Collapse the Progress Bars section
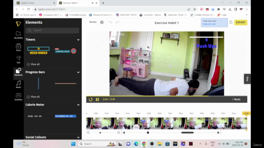The height and width of the screenshot is (148, 264). coord(78,72)
